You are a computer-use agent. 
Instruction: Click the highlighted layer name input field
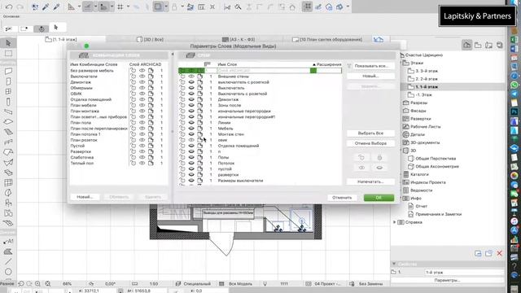[263, 71]
